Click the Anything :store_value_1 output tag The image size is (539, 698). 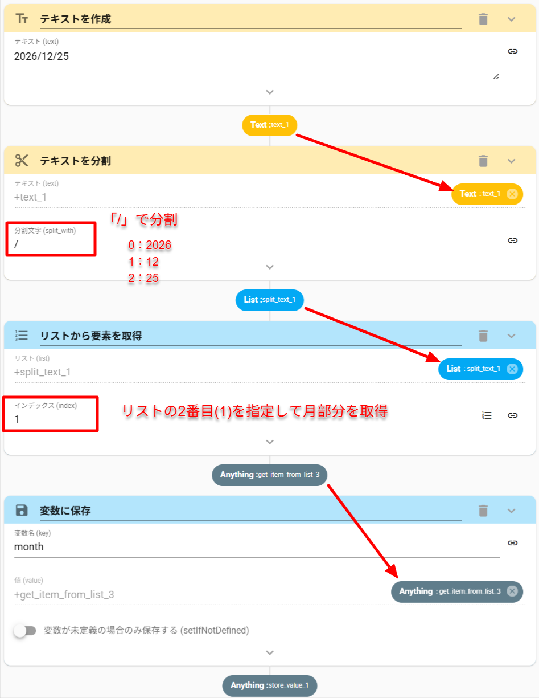pyautogui.click(x=270, y=685)
